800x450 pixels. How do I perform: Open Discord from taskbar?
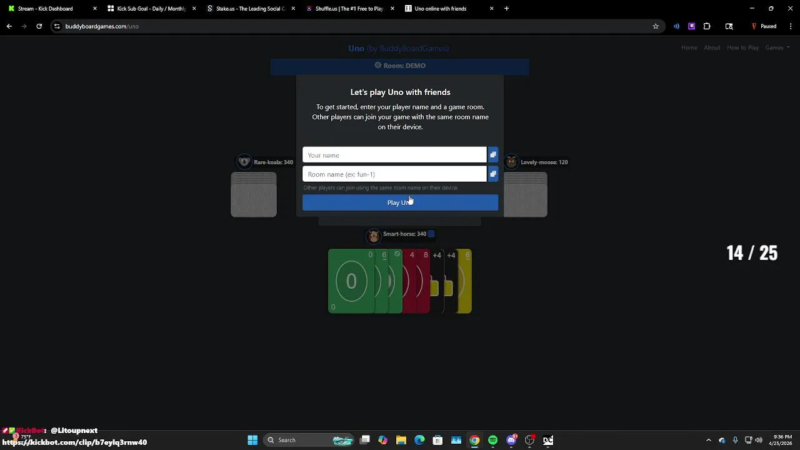coord(511,440)
